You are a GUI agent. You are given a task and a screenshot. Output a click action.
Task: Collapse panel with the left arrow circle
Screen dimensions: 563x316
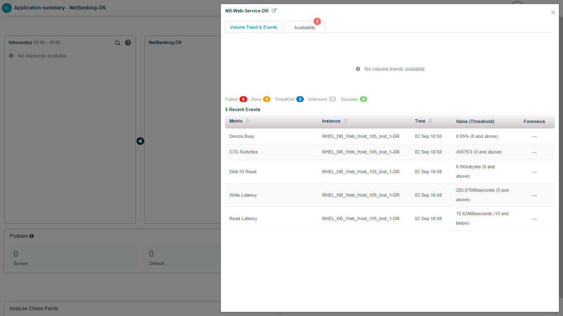[140, 141]
